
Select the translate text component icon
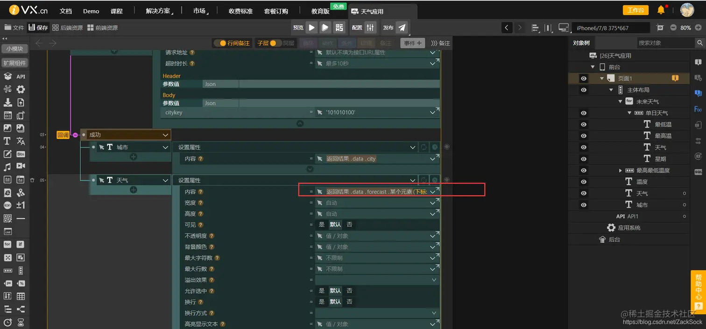(x=21, y=141)
